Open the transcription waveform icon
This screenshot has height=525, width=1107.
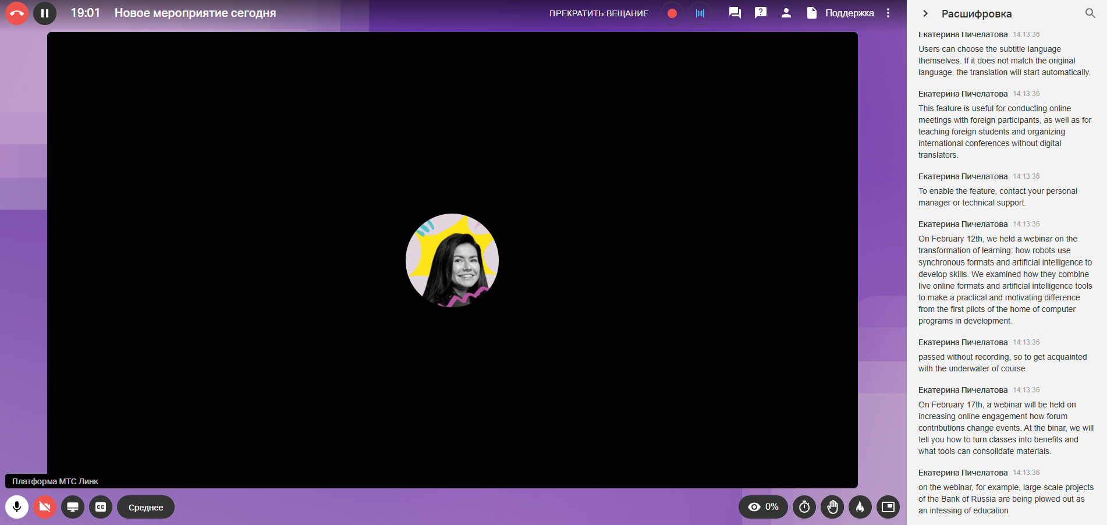700,13
